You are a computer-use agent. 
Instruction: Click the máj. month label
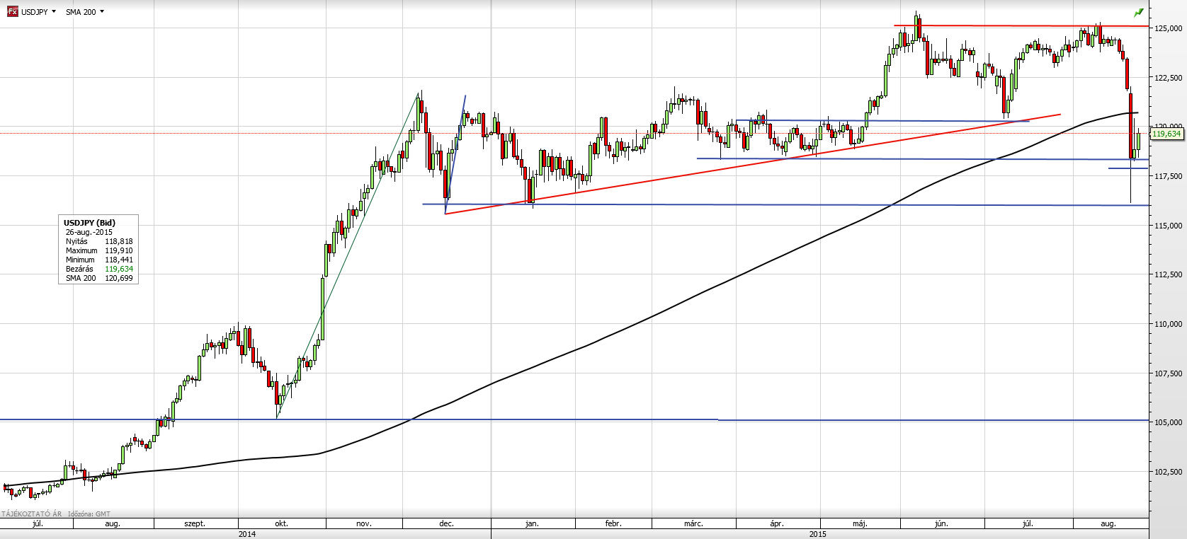point(860,524)
